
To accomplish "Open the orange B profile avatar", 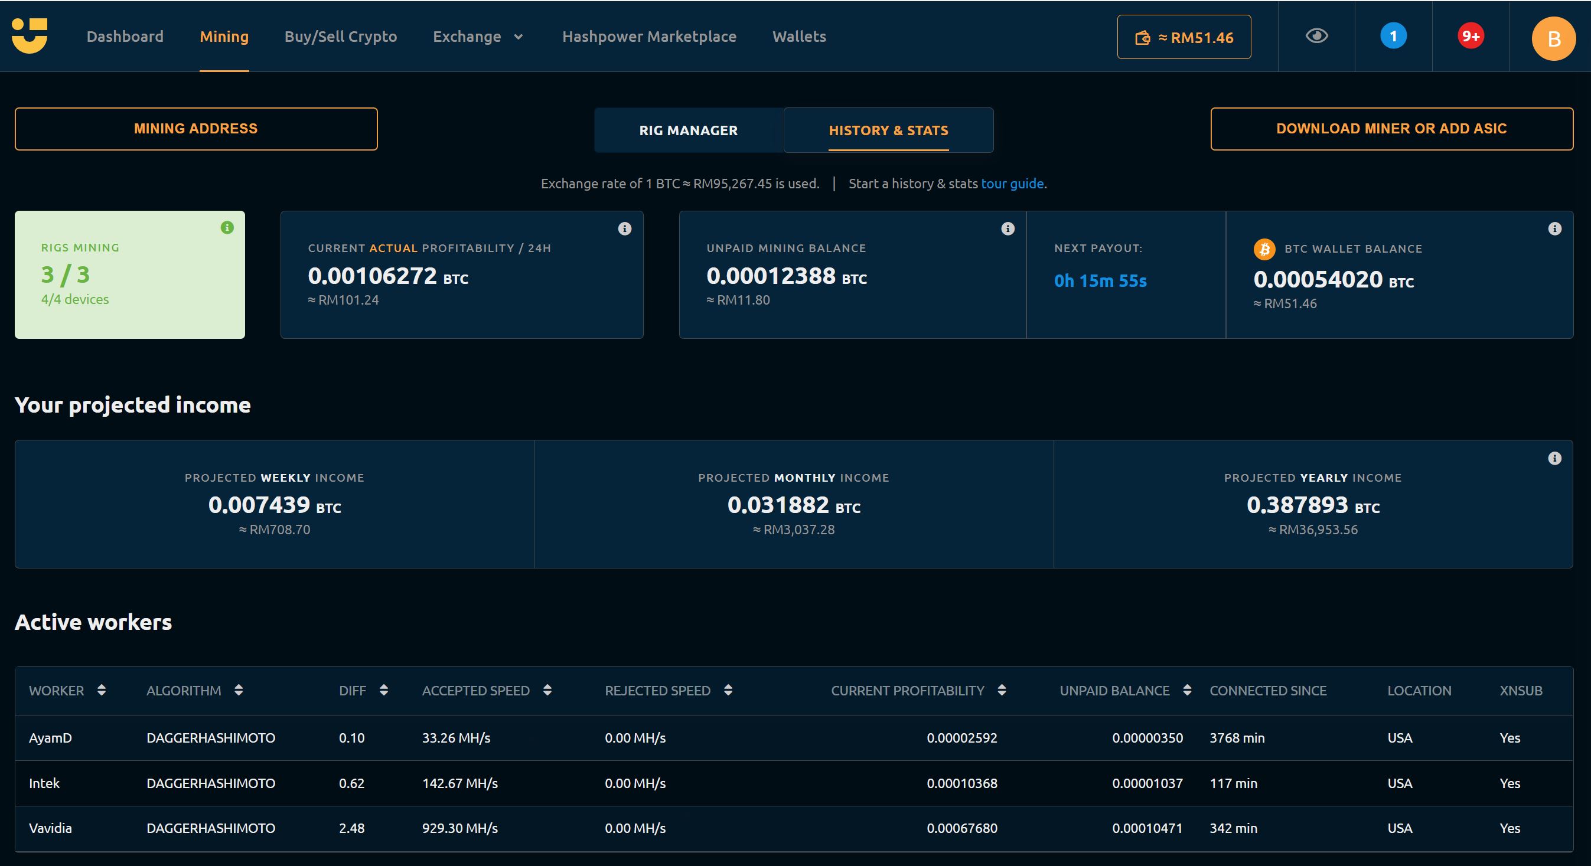I will [x=1553, y=39].
